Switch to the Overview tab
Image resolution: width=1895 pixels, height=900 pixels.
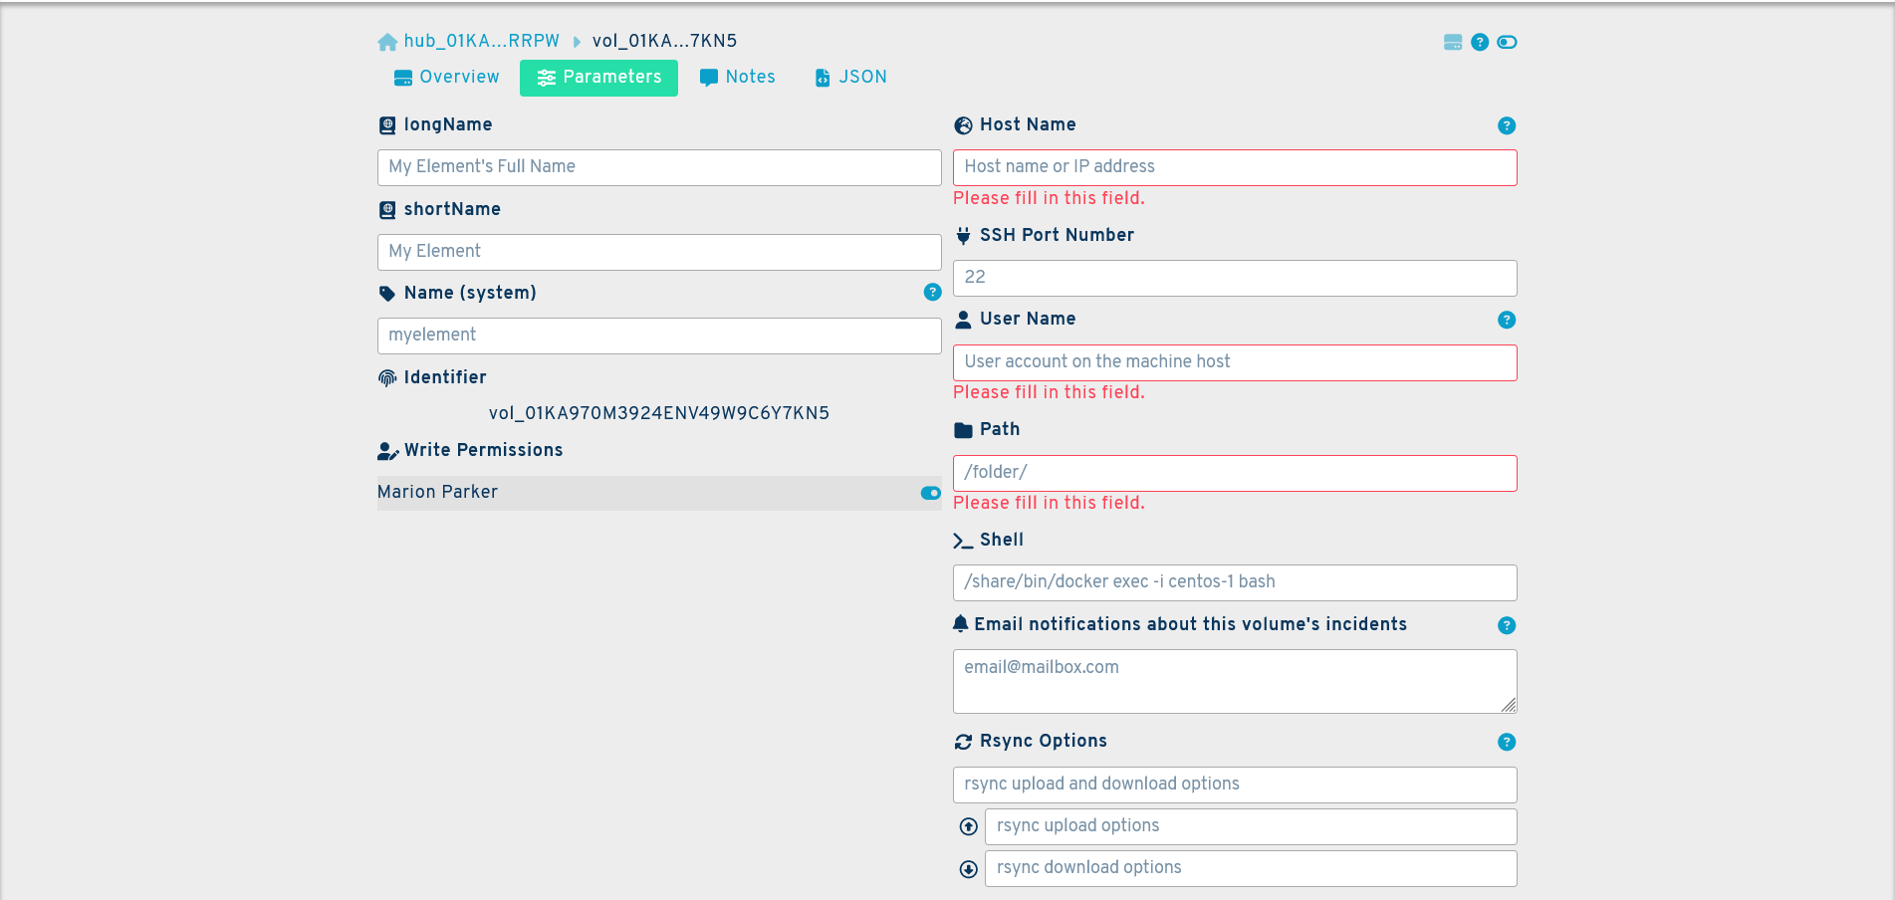click(x=447, y=78)
